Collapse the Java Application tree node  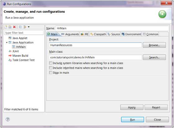point(7,42)
